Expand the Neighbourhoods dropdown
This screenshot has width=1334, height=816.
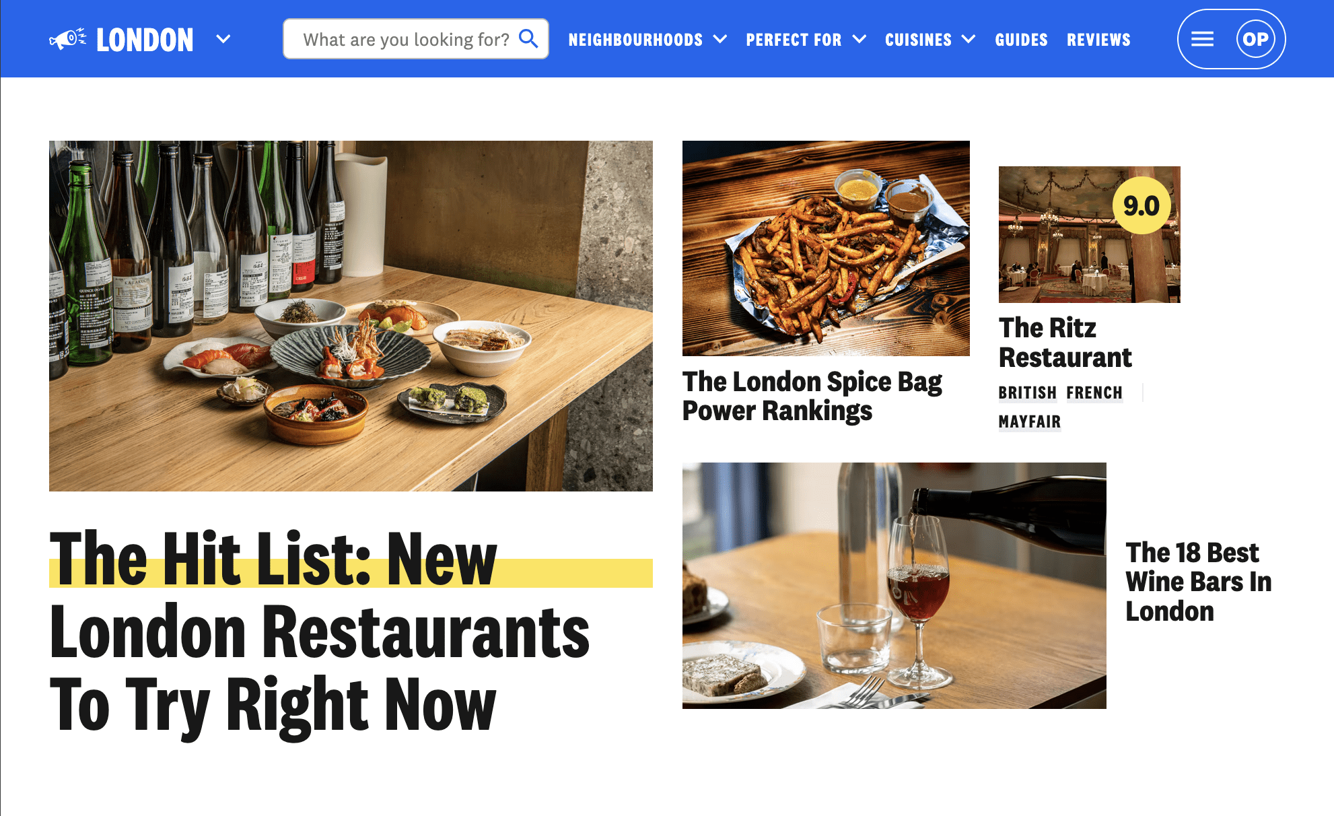[647, 40]
